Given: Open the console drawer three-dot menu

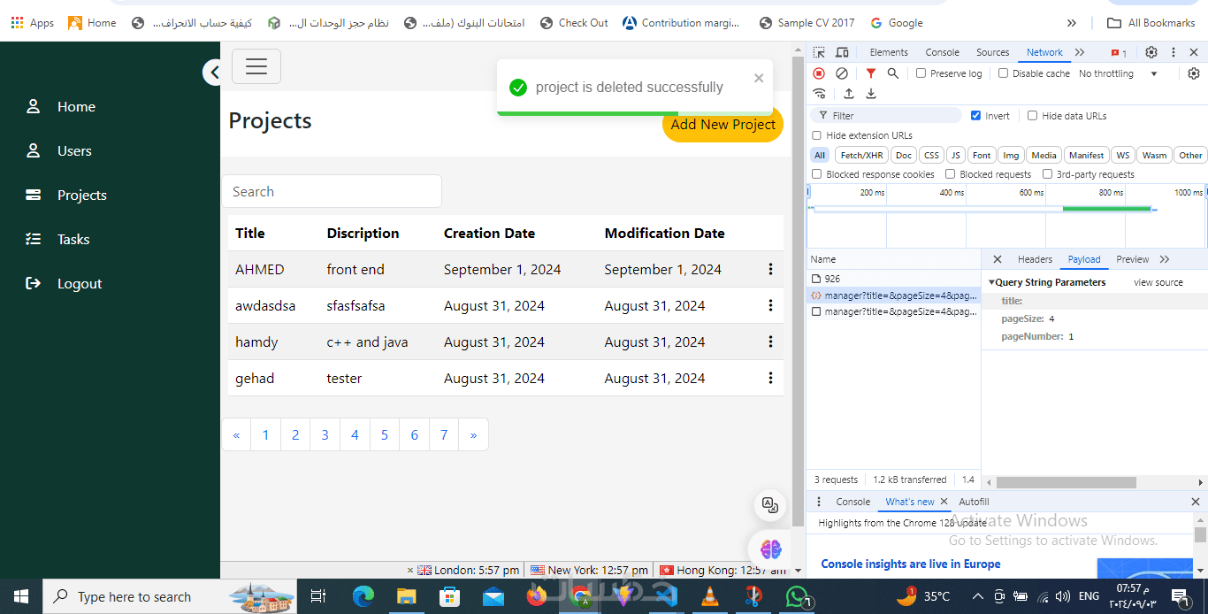Looking at the screenshot, I should click(819, 502).
